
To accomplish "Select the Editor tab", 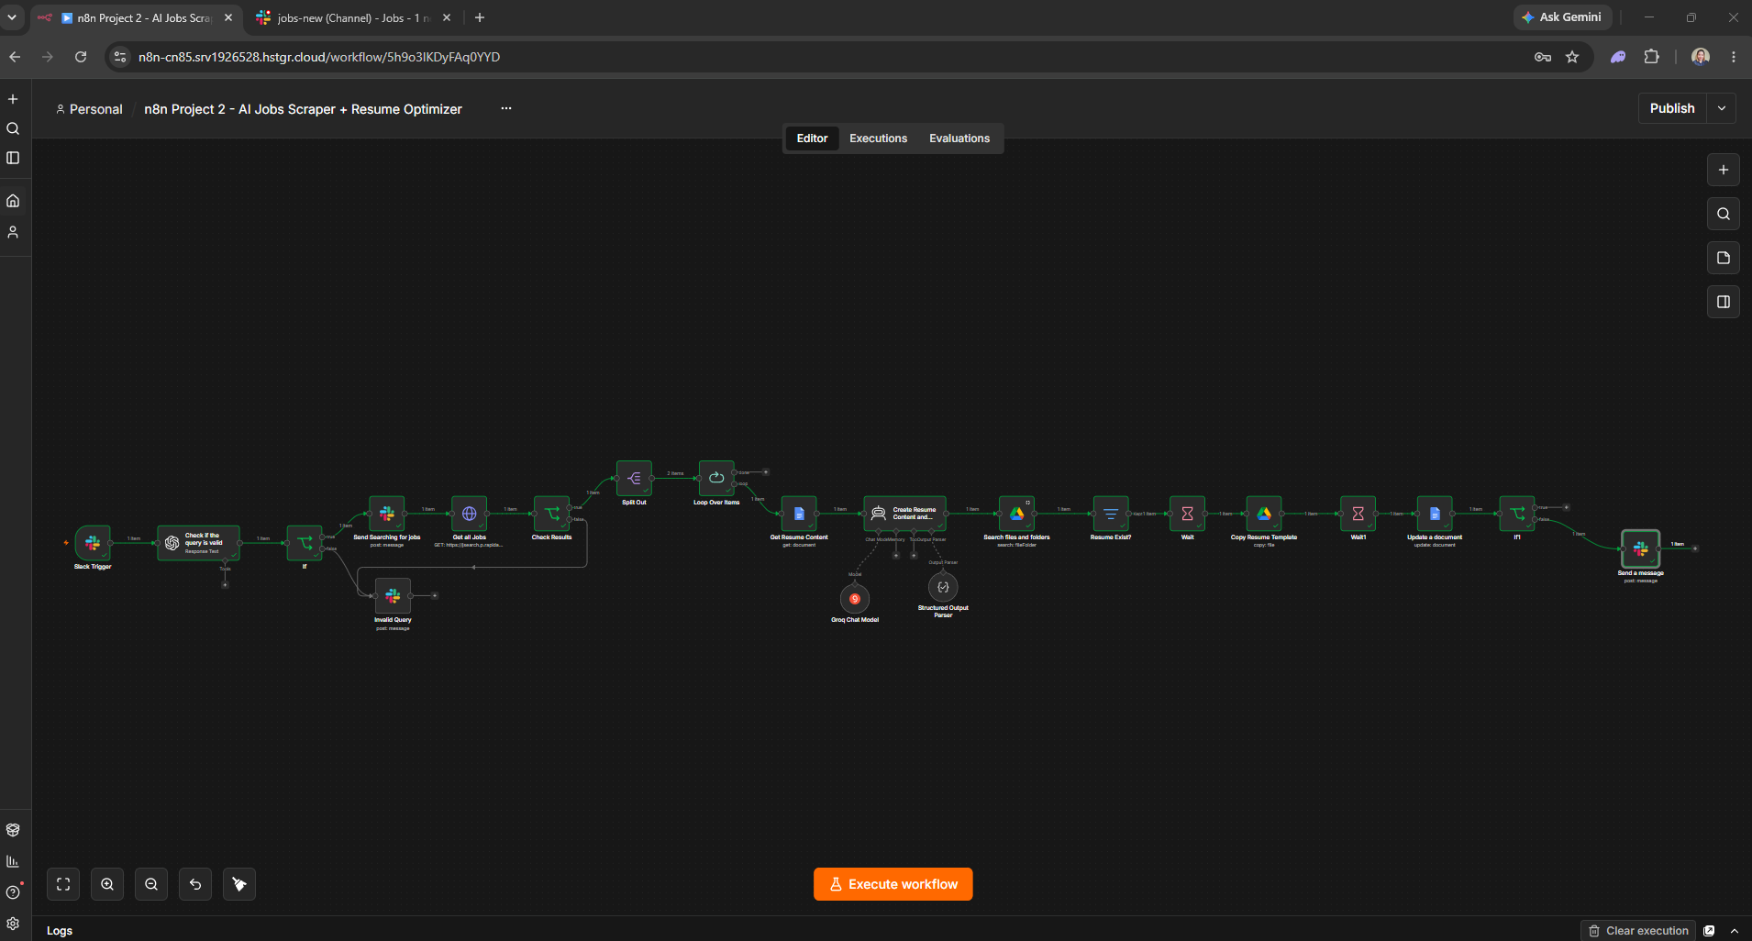I will tap(812, 138).
